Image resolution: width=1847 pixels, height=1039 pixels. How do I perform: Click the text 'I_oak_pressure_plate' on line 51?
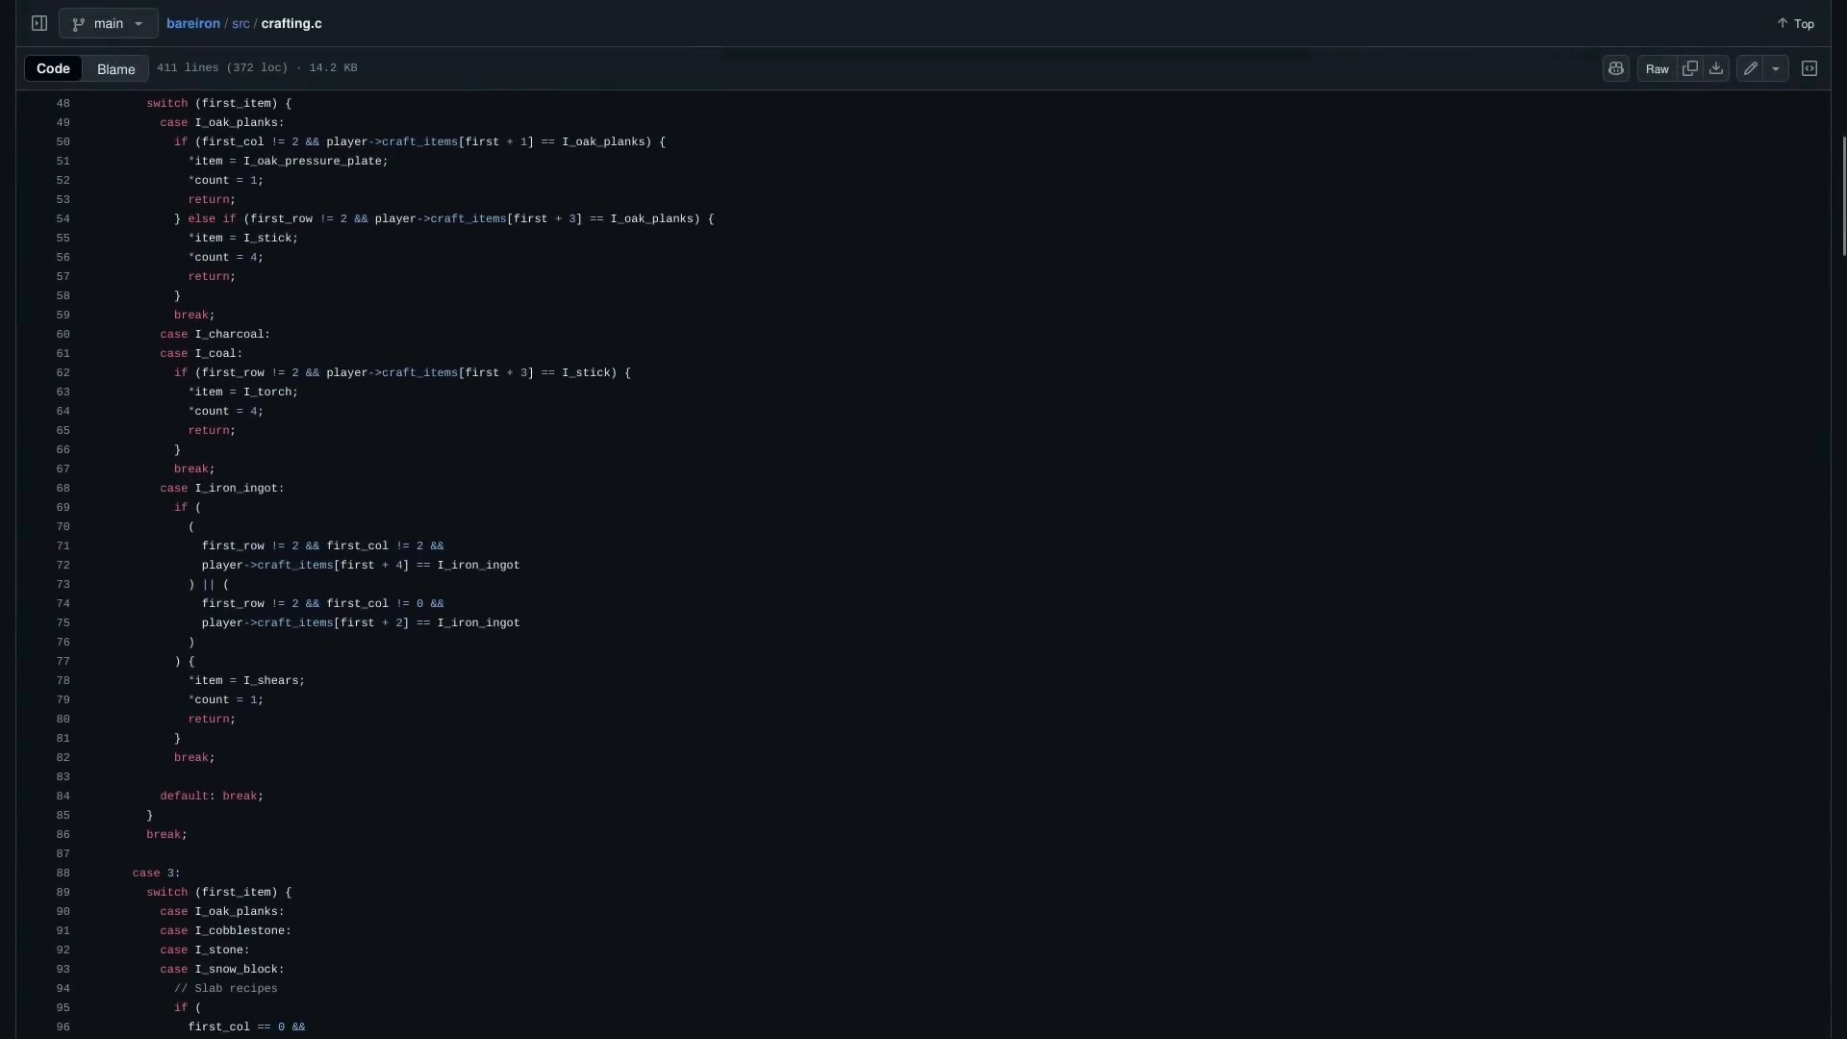coord(313,161)
